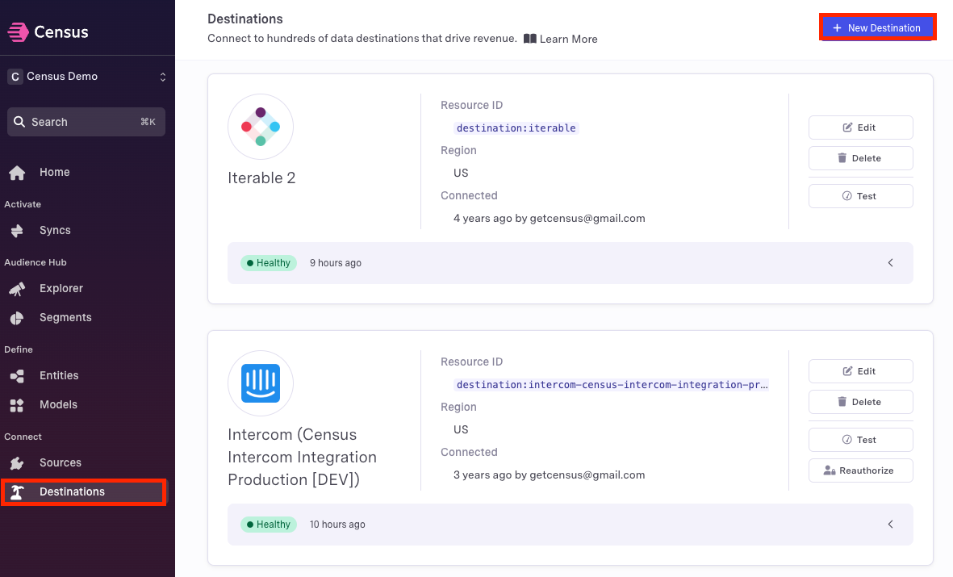This screenshot has width=953, height=577.
Task: Go to Segments pie chart icon
Action: coord(17,318)
